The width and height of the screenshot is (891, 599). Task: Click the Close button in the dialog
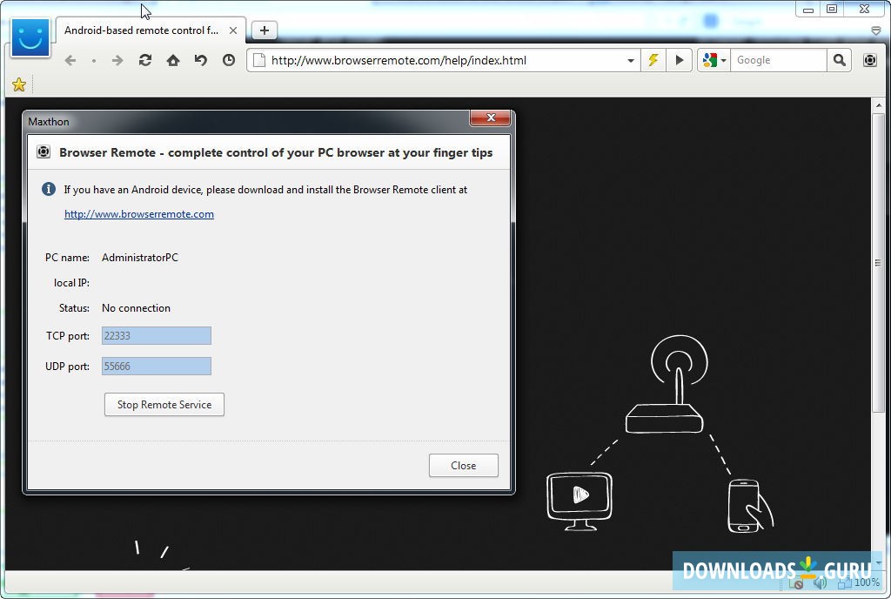click(x=464, y=466)
